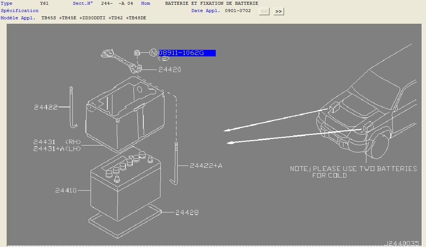This screenshot has height=247, width=426.
Task: Click quantity (2) under part number
Action: [x=164, y=59]
